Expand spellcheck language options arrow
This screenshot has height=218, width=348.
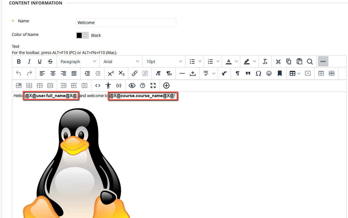(214, 73)
